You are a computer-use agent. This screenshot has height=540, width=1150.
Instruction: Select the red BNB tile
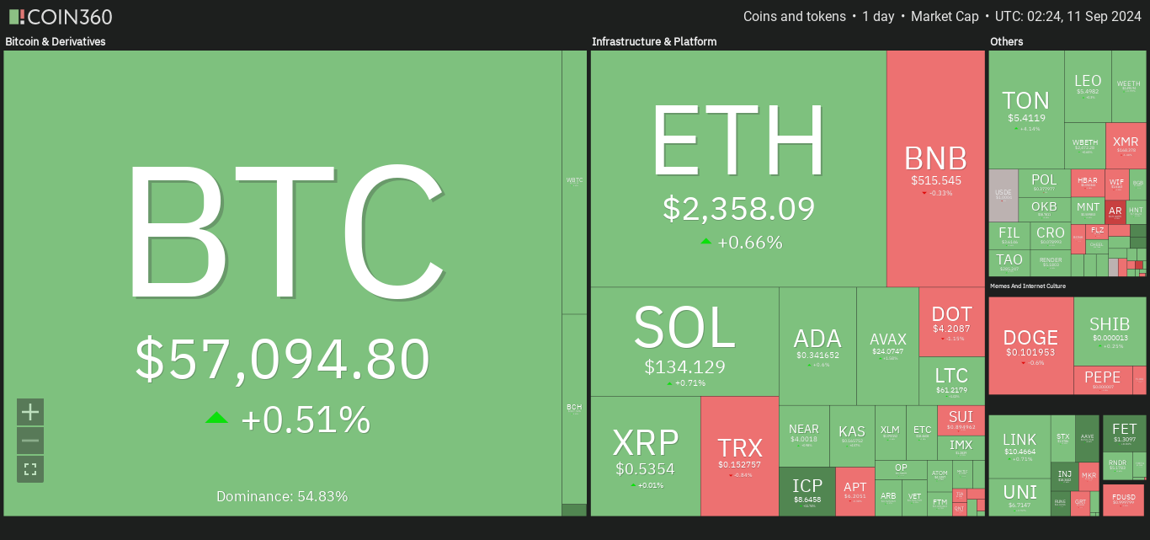[x=935, y=168]
